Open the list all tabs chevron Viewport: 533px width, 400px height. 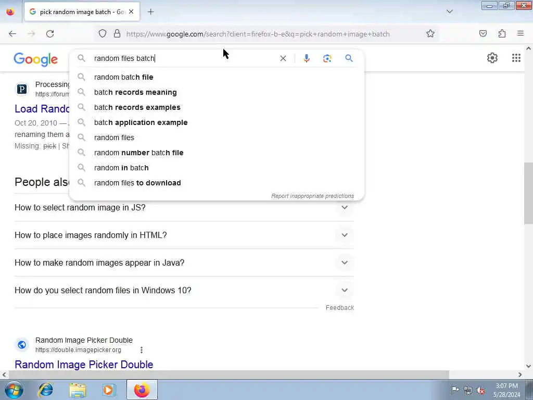click(450, 12)
